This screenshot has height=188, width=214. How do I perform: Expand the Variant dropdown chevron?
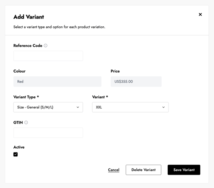point(163,107)
